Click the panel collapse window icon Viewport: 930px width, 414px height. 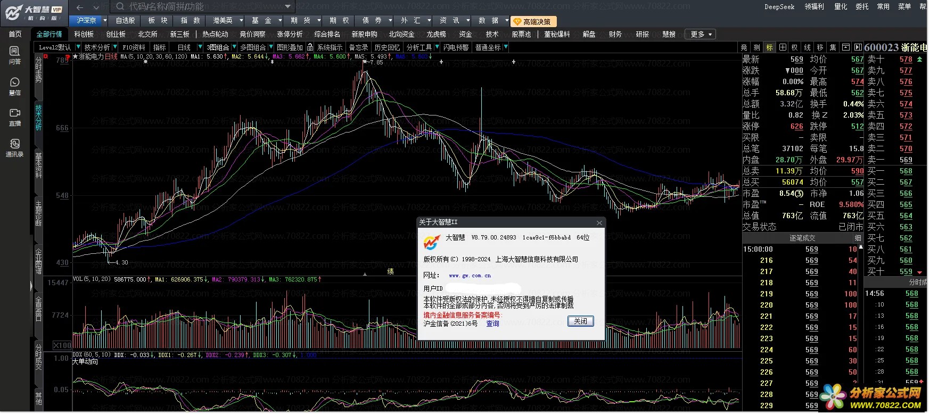click(845, 47)
